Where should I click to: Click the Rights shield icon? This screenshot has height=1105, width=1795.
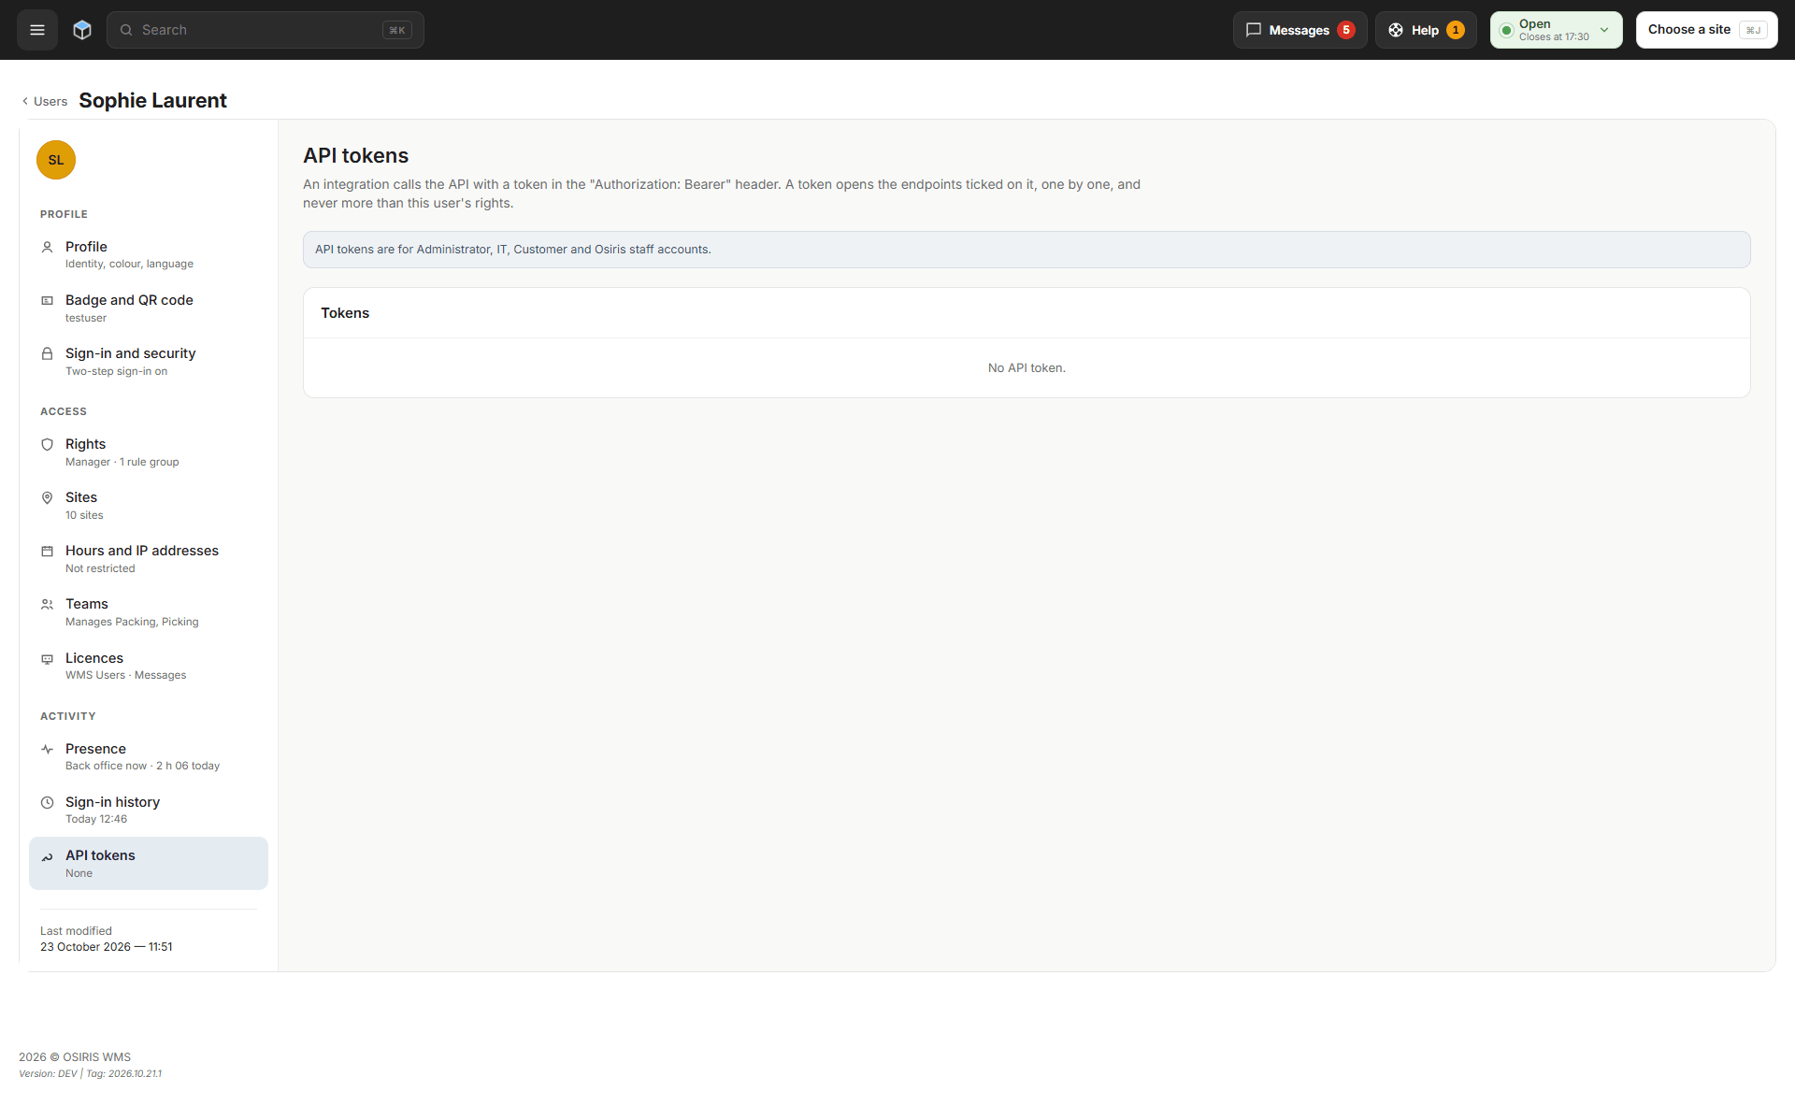[x=47, y=445]
